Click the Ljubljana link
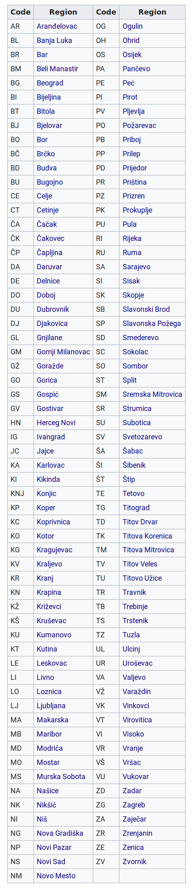Image resolution: width=192 pixels, height=888 pixels. (x=51, y=706)
